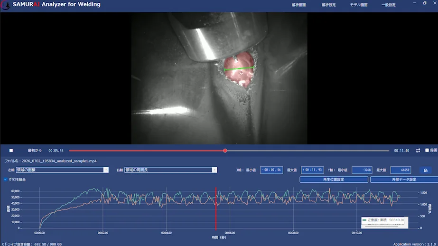Uncheck the グラフを結合 checkbox
This screenshot has height=246, width=438.
[x=5, y=180]
